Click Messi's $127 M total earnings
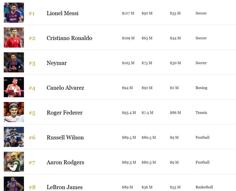The width and height of the screenshot is (236, 191). pyautogui.click(x=128, y=13)
